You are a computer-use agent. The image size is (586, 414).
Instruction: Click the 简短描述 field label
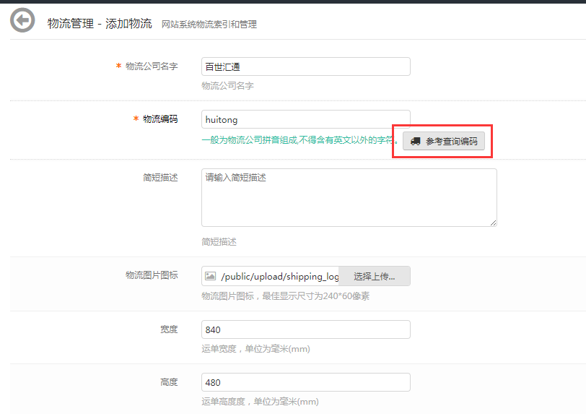point(159,177)
